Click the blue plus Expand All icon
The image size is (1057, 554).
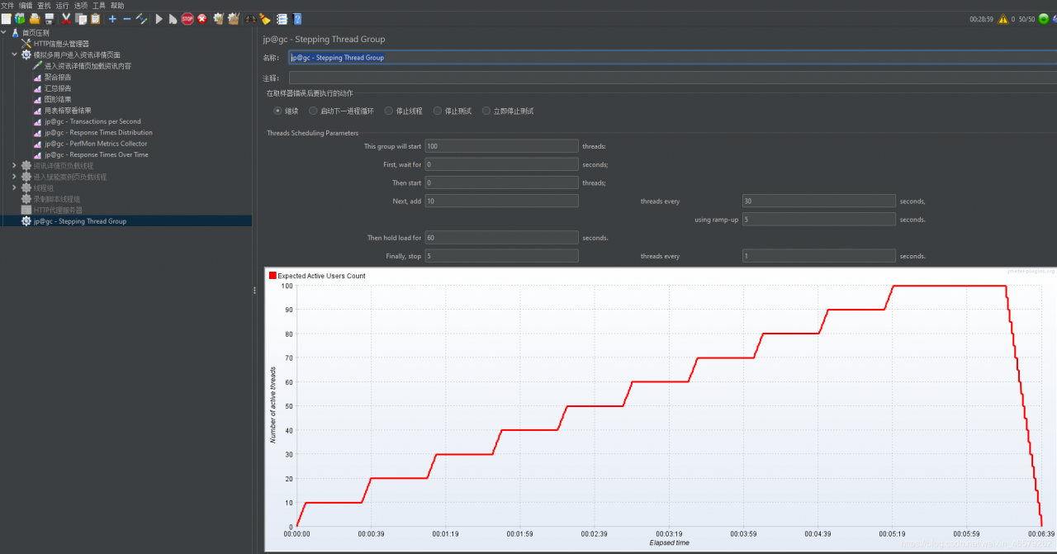click(112, 18)
